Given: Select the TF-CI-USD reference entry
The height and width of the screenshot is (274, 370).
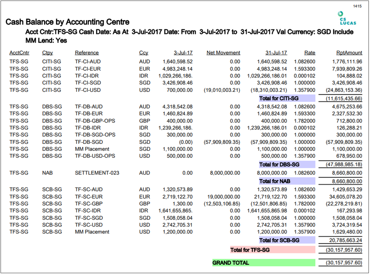Looking at the screenshot, I should point(88,90).
